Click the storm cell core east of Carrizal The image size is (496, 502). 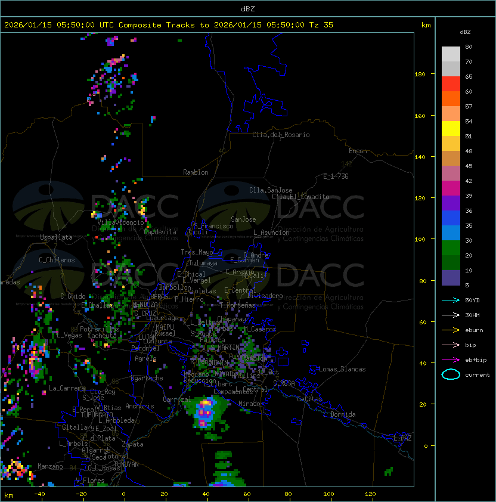(x=205, y=411)
